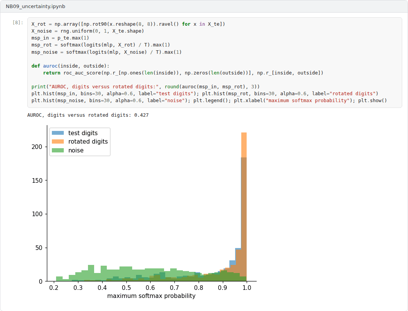Screen dimensions: 408x311
Task: Click the msp_noise = softmax line
Action: pos(106,52)
